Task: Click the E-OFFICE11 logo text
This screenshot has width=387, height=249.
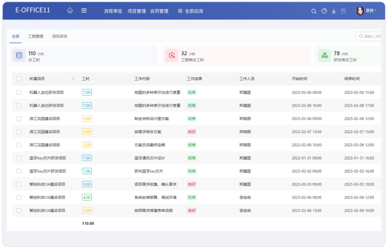Action: (x=33, y=10)
